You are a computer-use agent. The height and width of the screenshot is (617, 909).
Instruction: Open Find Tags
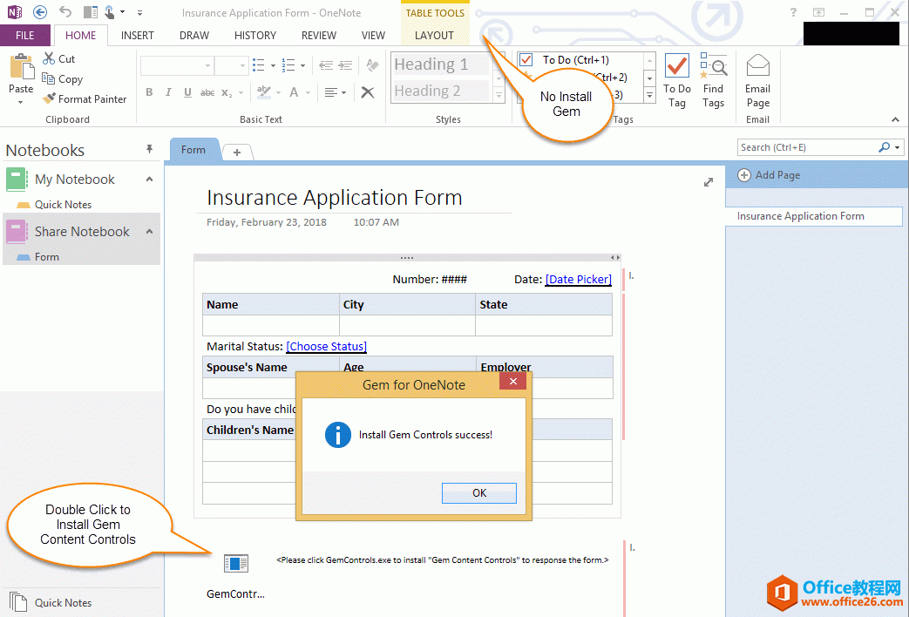(713, 81)
